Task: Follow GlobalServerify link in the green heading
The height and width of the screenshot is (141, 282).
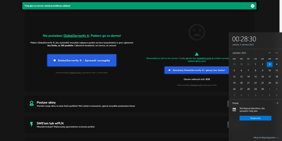Action: (x=76, y=36)
